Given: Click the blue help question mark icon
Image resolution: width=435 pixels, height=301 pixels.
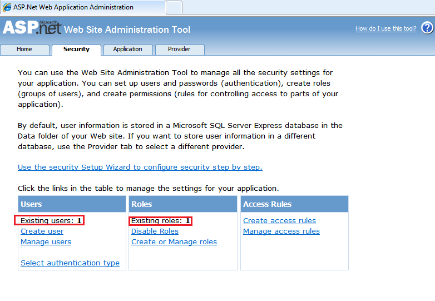Looking at the screenshot, I should tap(427, 28).
